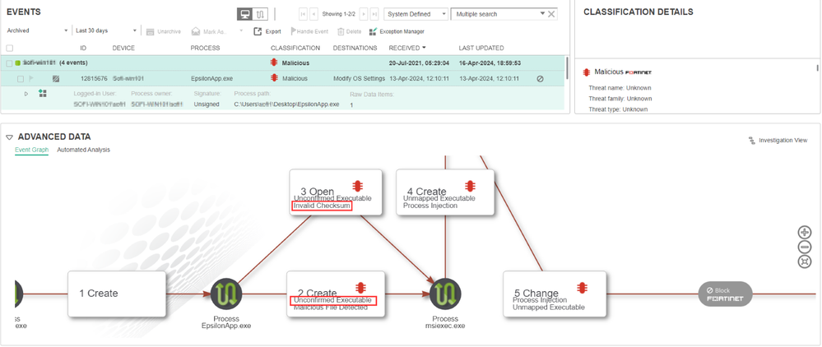Click Malicious bug icon in the group row
The image size is (822, 347).
point(274,62)
